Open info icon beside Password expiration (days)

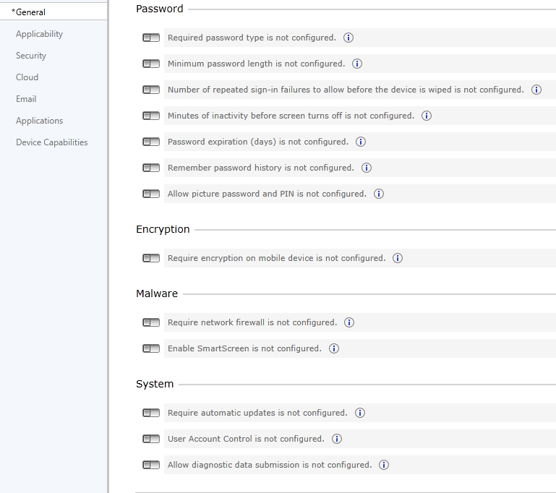click(361, 142)
